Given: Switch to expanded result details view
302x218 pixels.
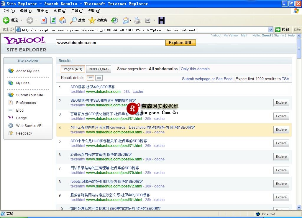Looking at the screenshot, I should pos(99,78).
